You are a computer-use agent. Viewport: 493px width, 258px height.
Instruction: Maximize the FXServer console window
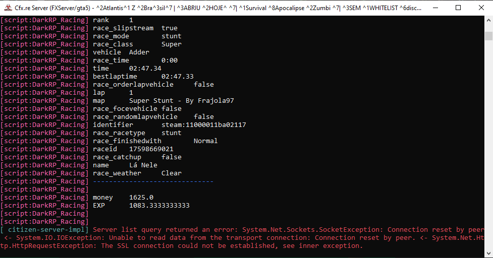(x=458, y=8)
